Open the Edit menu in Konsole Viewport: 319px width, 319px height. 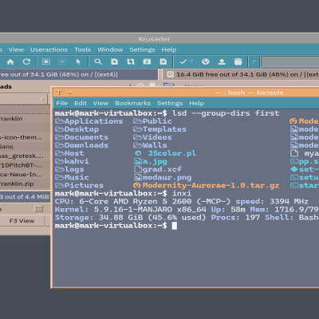(81, 103)
